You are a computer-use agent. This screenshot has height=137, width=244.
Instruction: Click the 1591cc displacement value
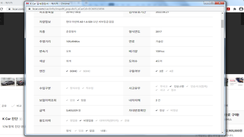pyautogui.click(x=160, y=51)
